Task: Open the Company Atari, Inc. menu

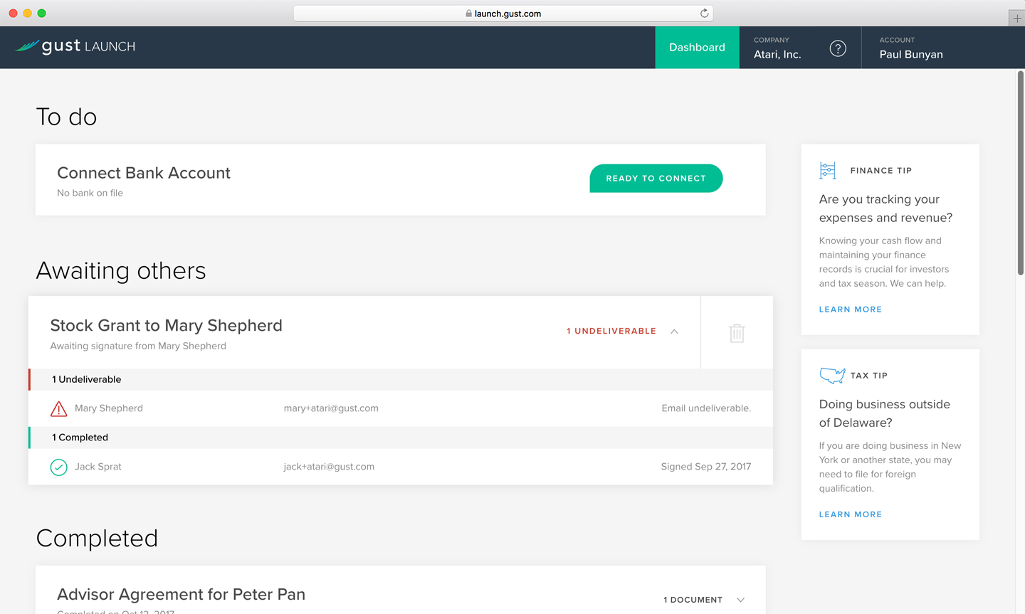Action: click(777, 48)
